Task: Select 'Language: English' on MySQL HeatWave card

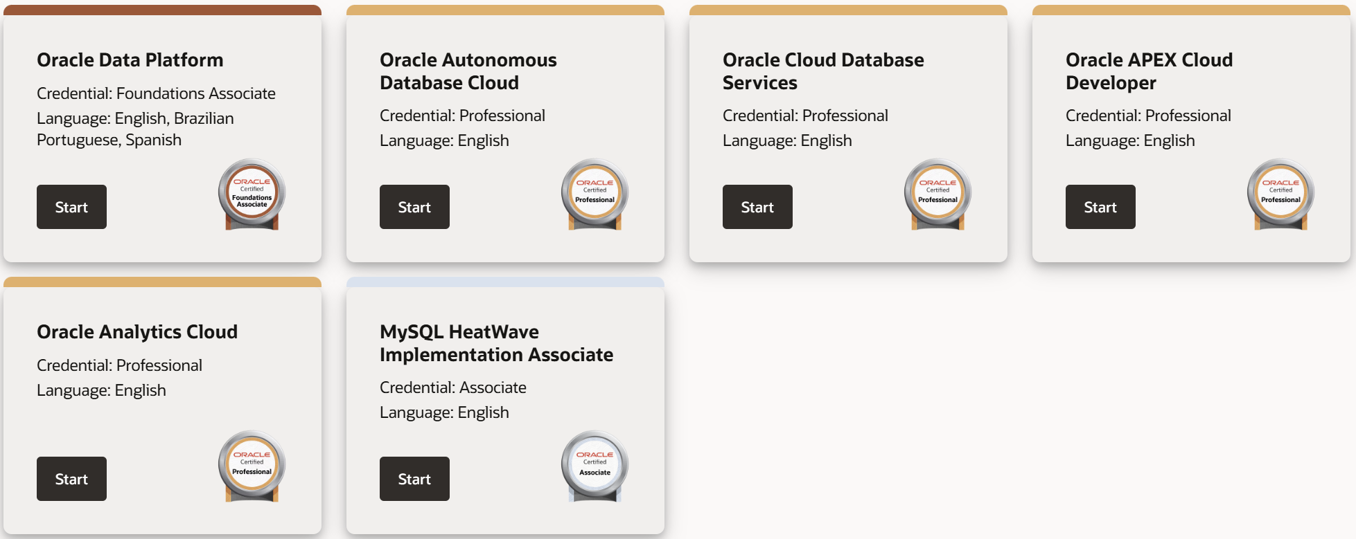Action: click(444, 412)
